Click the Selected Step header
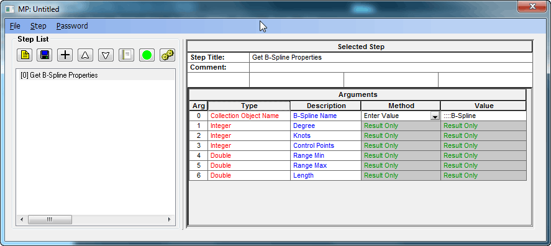Screen dimensions: 551x246 tap(360, 47)
